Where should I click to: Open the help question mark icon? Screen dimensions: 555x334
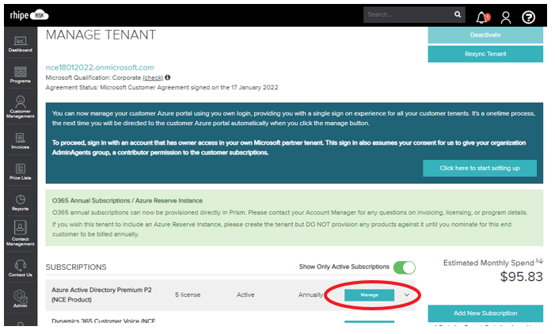tap(528, 17)
